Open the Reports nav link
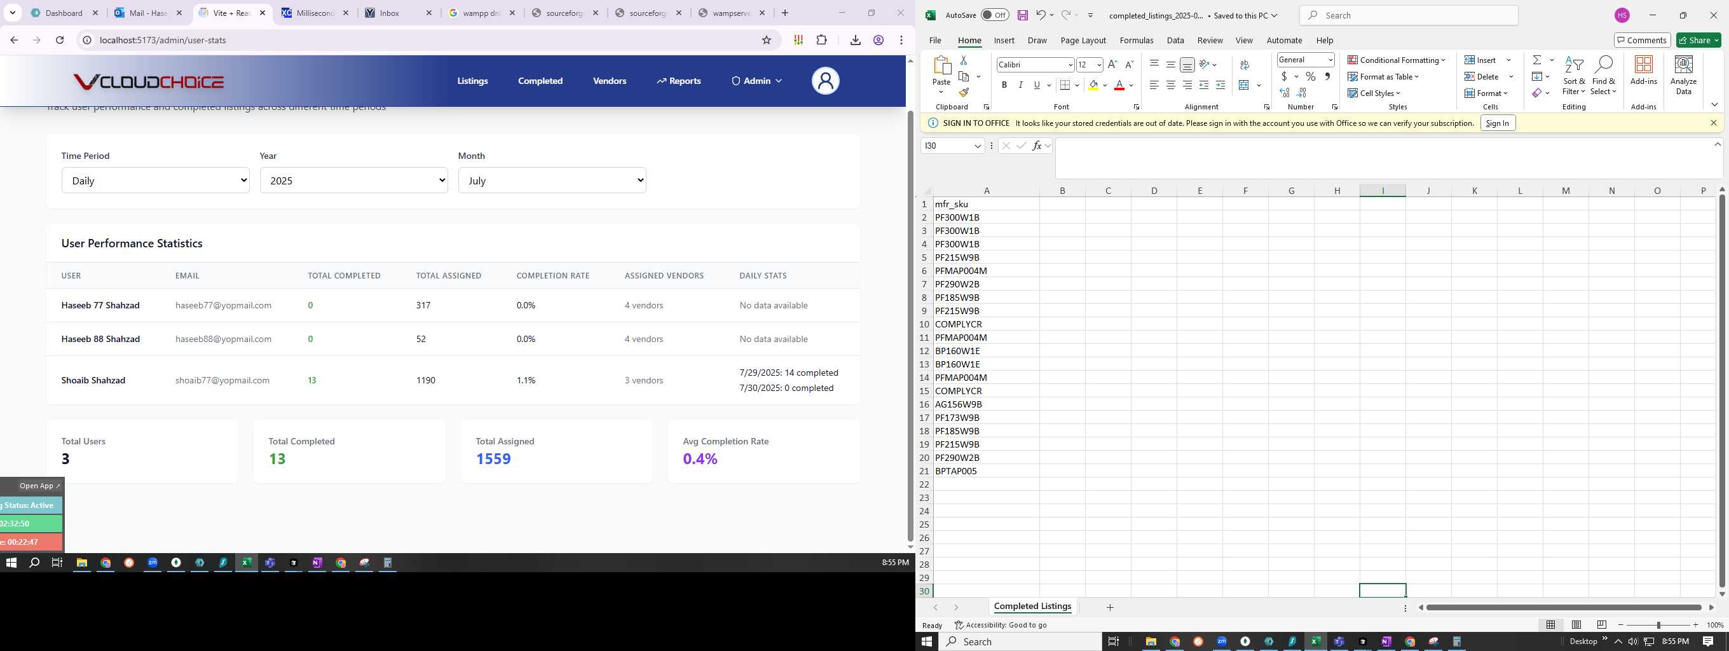 click(679, 81)
